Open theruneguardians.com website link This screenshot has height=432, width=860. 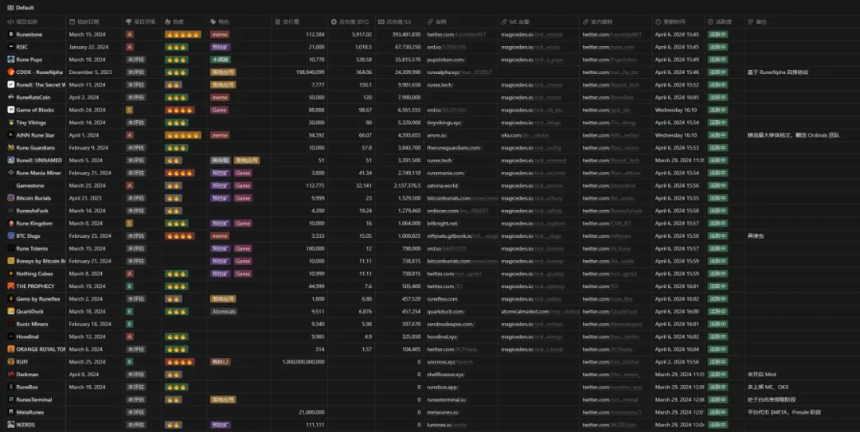(454, 148)
